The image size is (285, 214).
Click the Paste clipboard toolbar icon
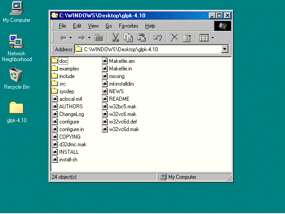[142, 38]
